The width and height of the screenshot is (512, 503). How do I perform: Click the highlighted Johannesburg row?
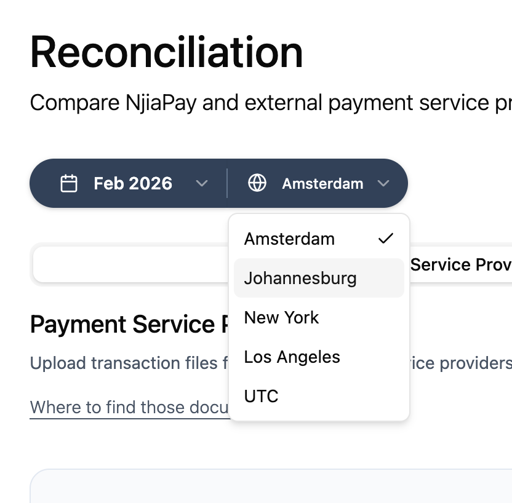[300, 278]
